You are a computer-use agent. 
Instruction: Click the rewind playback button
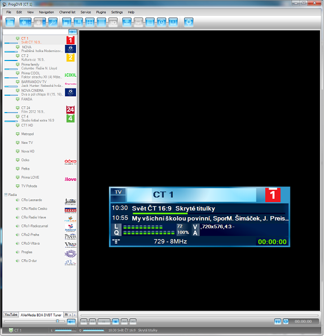tap(92, 321)
